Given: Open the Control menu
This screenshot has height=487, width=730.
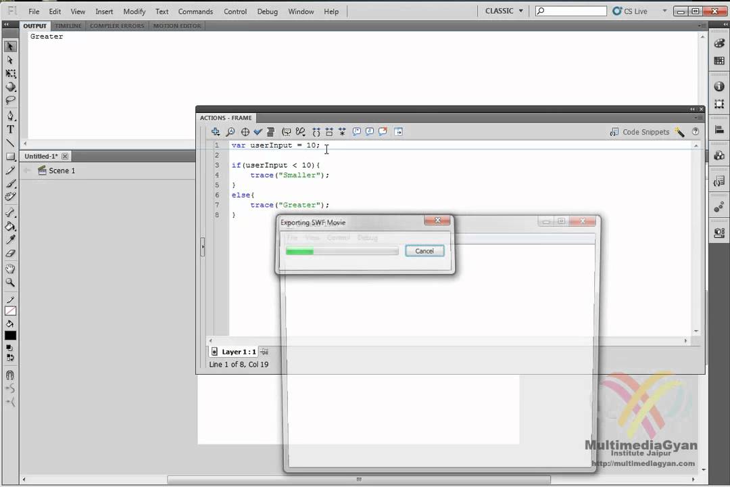Looking at the screenshot, I should (x=235, y=11).
